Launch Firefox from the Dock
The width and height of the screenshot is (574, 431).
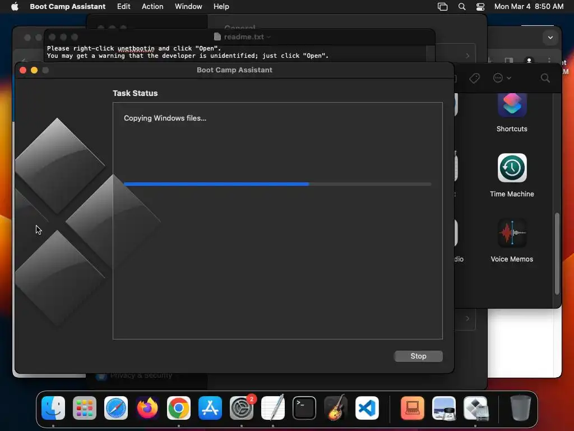tap(147, 408)
